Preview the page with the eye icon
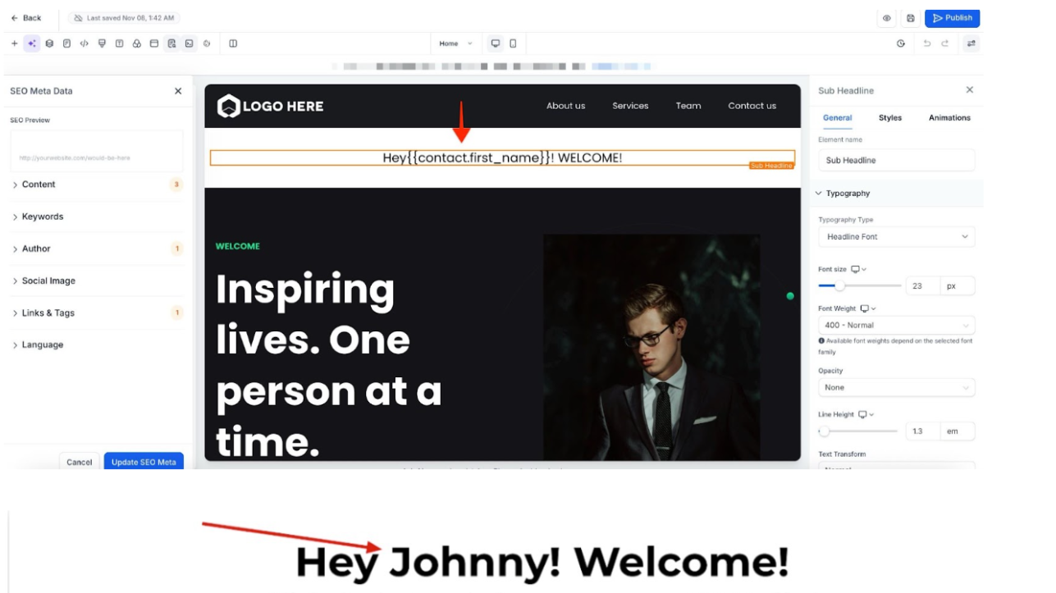This screenshot has height=593, width=1056. click(x=887, y=18)
